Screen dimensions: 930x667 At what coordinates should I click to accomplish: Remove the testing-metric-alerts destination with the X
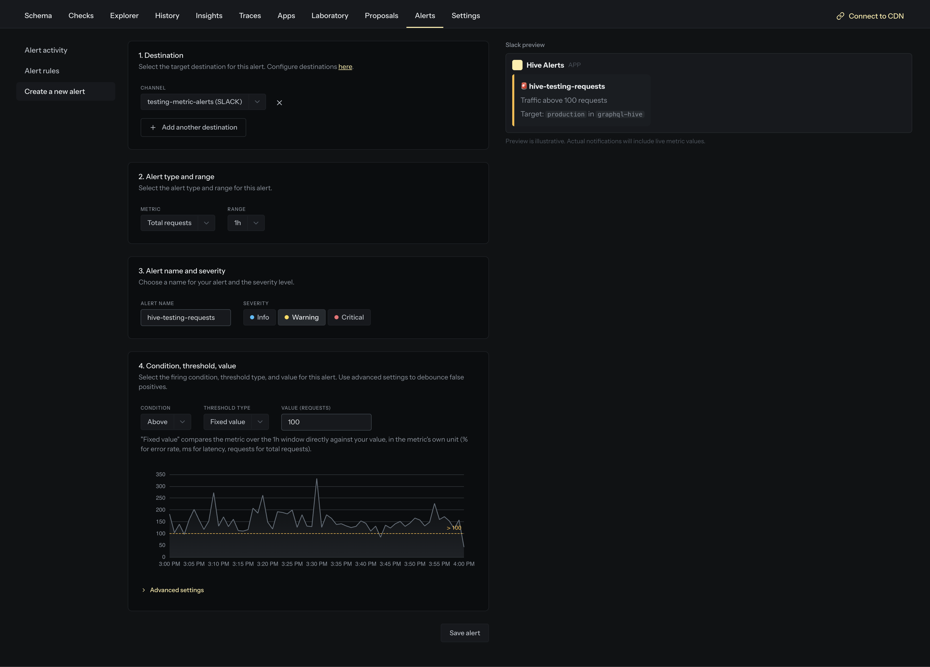279,102
